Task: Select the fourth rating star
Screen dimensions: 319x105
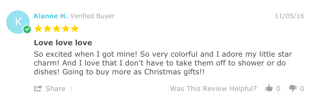Action: click(x=66, y=29)
